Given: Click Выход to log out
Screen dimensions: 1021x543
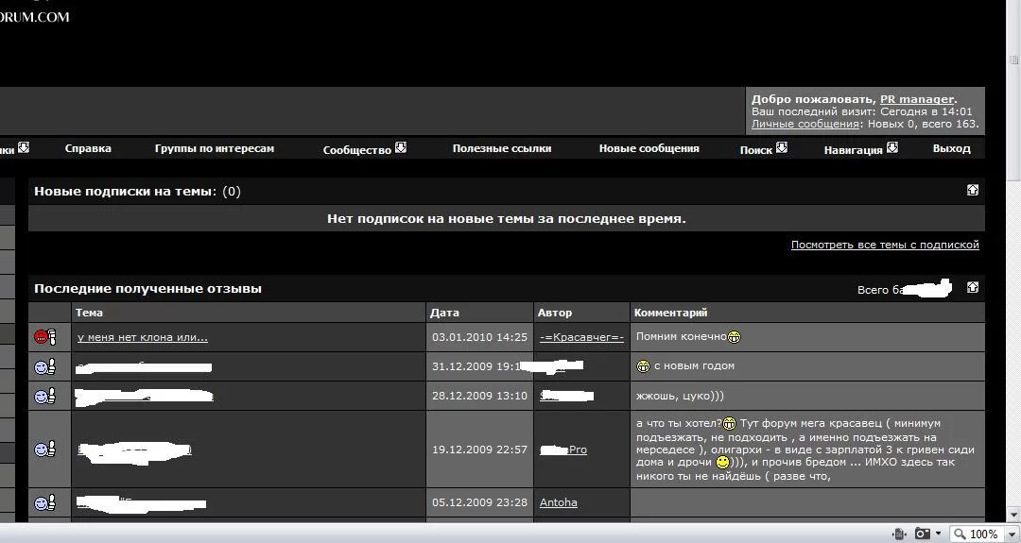Looking at the screenshot, I should [951, 148].
